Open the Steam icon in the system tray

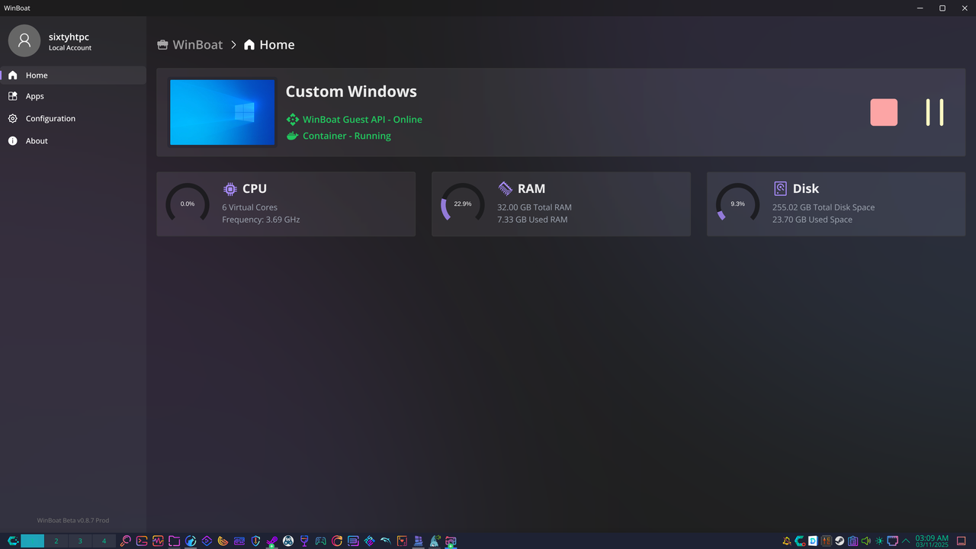[839, 541]
